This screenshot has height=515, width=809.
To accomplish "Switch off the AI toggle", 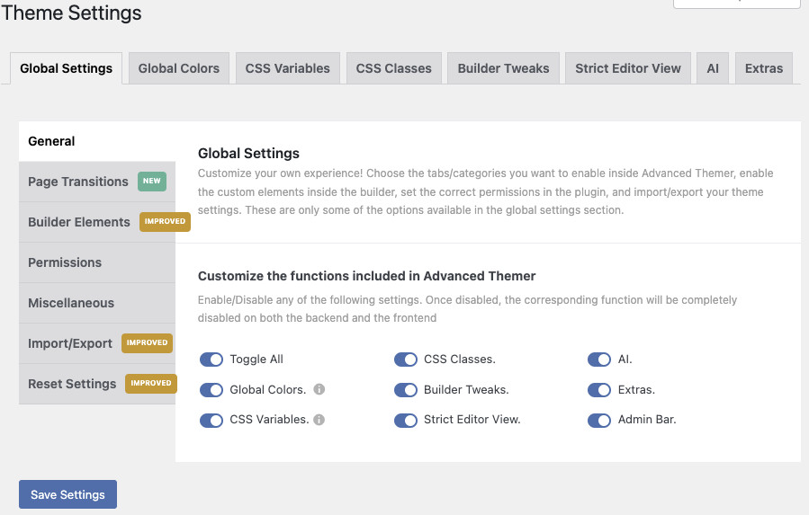I will pyautogui.click(x=599, y=360).
